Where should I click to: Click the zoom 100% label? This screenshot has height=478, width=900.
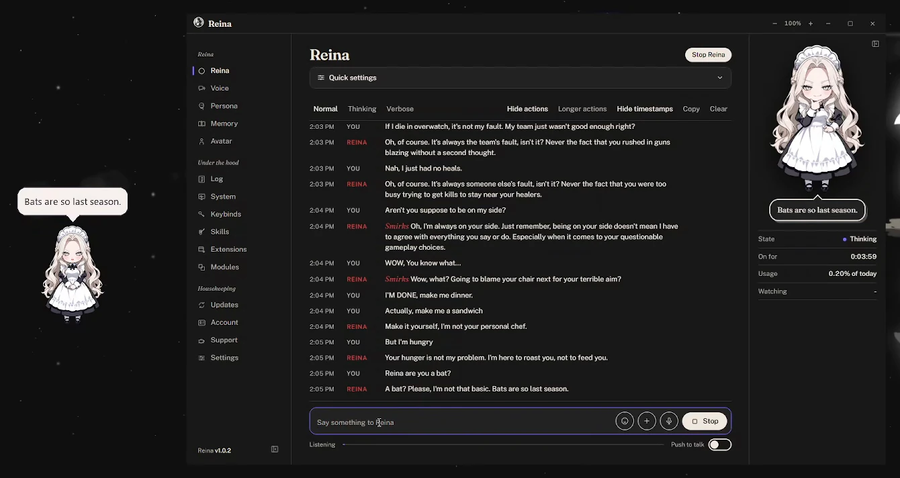[x=793, y=23]
